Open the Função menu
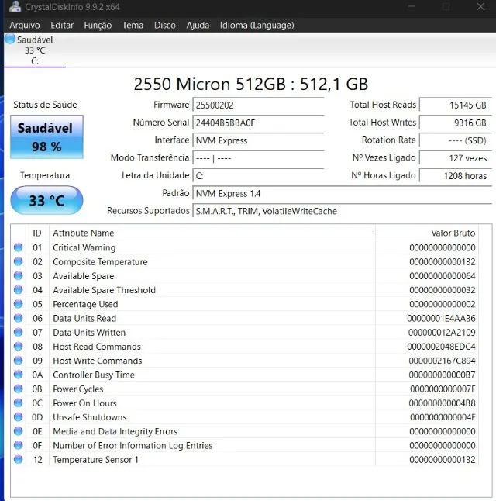Viewport: 496px width, 501px height. pos(98,26)
